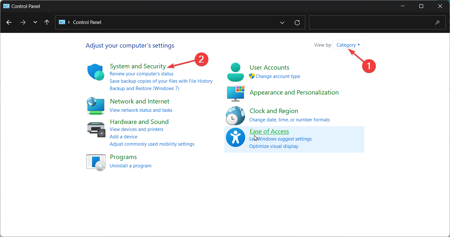
Task: Click the refresh button in the address bar
Action: [x=297, y=22]
